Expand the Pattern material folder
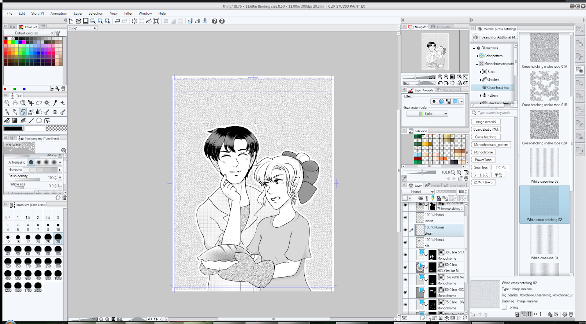The image size is (586, 324). (x=481, y=96)
